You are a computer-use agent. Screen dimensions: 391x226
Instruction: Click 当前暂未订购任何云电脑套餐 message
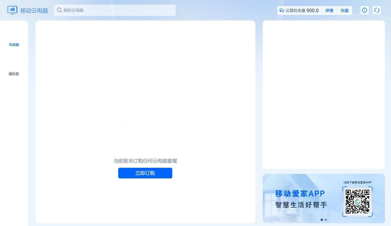coord(145,161)
